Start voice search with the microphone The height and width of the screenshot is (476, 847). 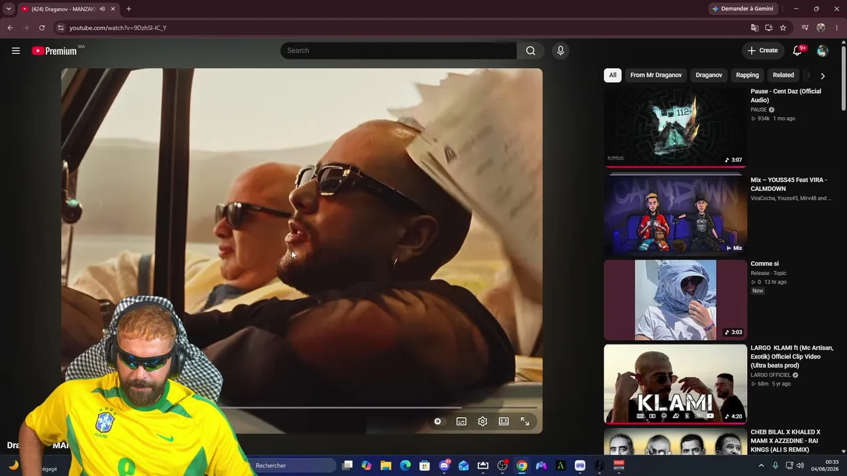tap(560, 51)
